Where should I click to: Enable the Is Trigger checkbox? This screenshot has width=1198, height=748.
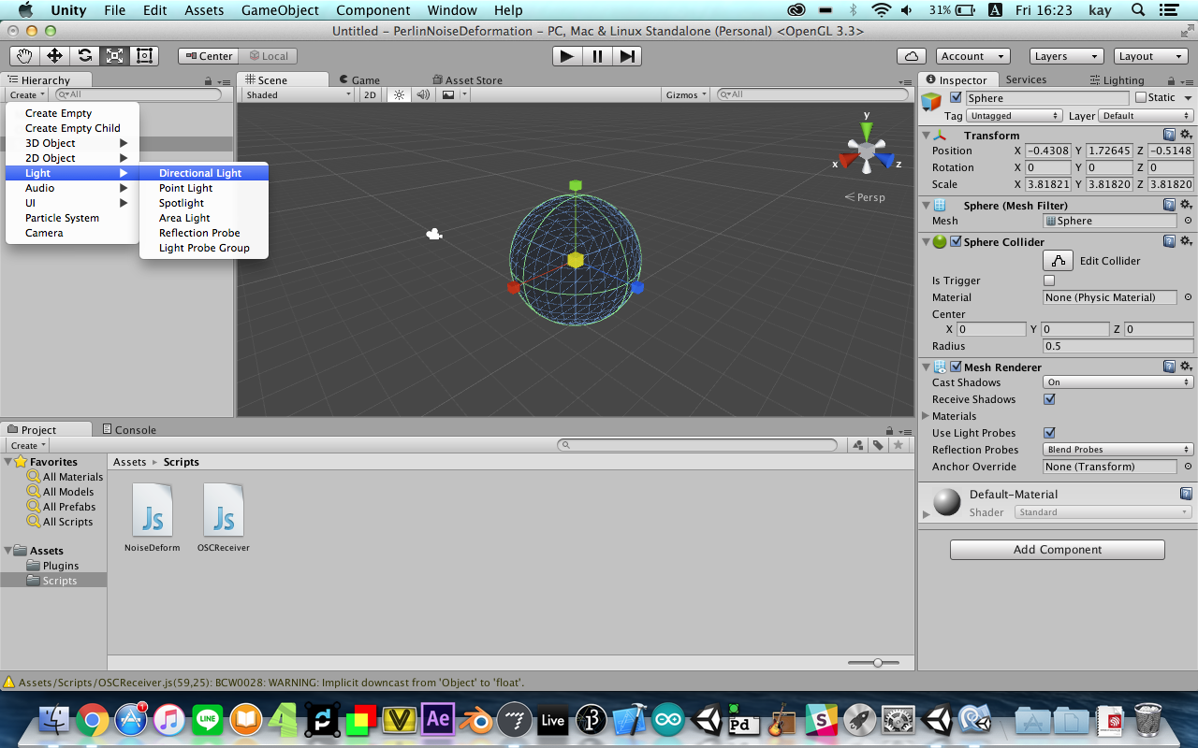pos(1049,280)
